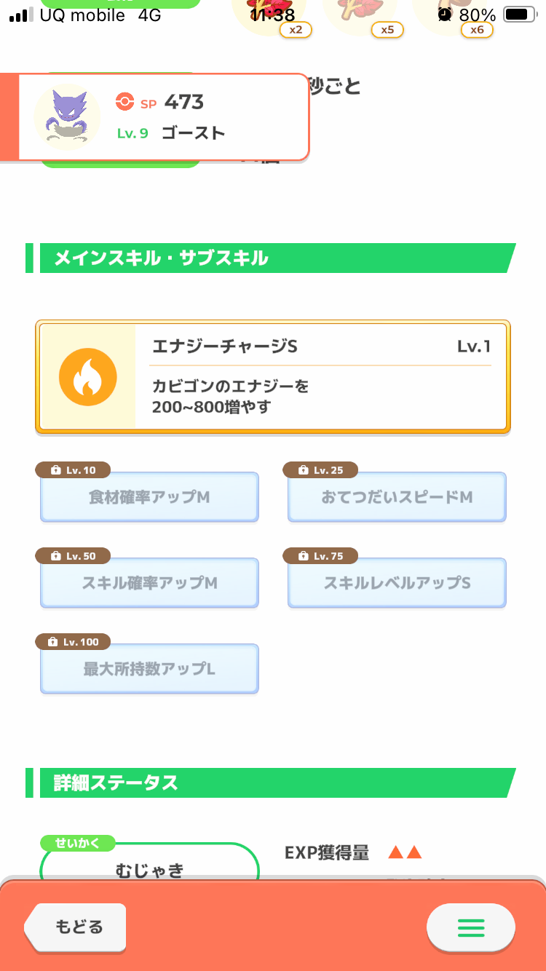Open the エナジーチャージS main skill card
Screen dimensions: 546x971
[273, 377]
